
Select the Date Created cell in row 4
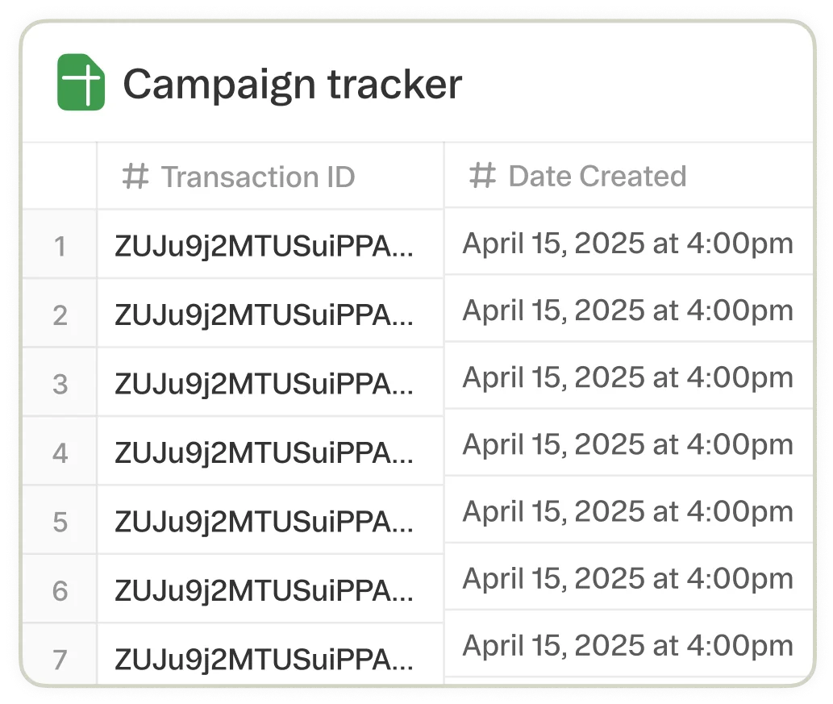tap(627, 444)
